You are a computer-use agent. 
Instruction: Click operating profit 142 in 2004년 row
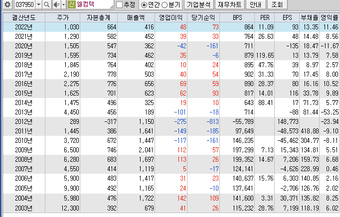[x=181, y=198]
